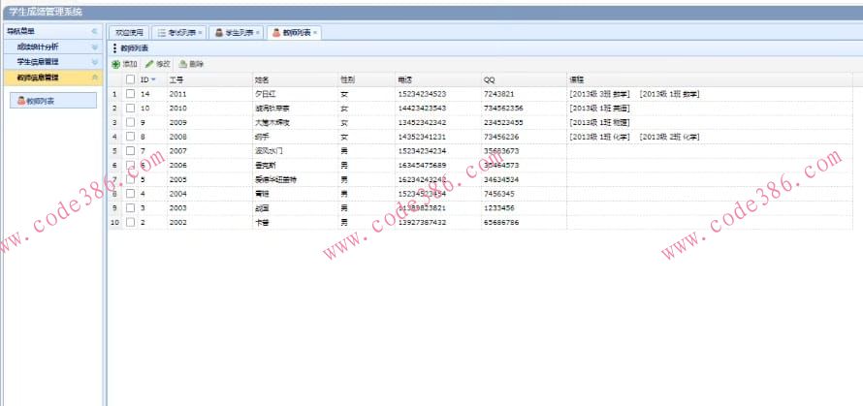Click QQ value 34634524
Screen dimensions: 863x406
pyautogui.click(x=501, y=179)
